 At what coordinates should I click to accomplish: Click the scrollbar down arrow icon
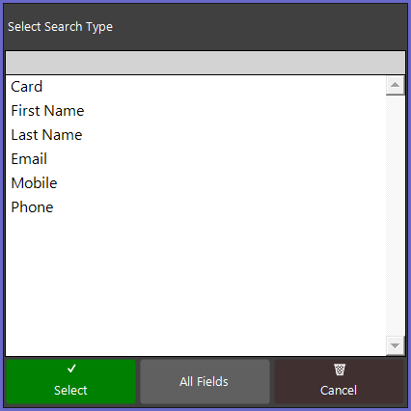tap(395, 345)
